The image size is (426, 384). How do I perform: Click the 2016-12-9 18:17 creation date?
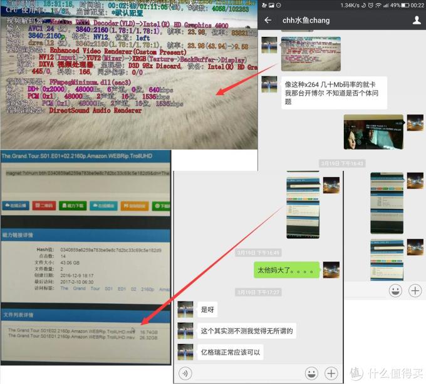77,275
